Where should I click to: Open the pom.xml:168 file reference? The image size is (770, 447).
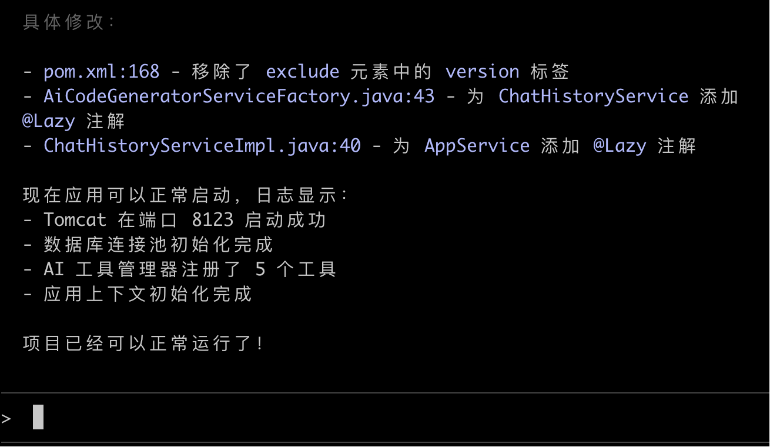point(101,72)
